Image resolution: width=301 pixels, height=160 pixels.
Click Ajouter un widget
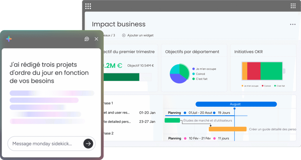pos(140,35)
